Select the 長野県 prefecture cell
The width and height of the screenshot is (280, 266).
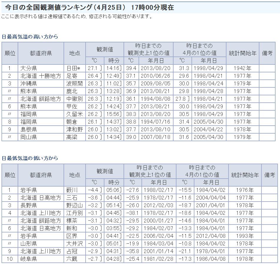(29, 205)
